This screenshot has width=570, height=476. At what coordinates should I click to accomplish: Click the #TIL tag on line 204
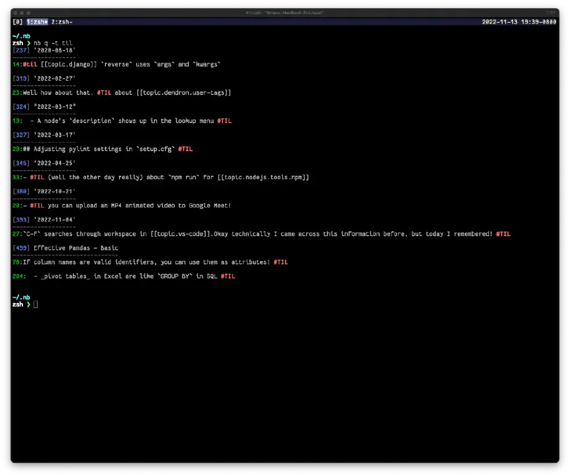pyautogui.click(x=228, y=276)
